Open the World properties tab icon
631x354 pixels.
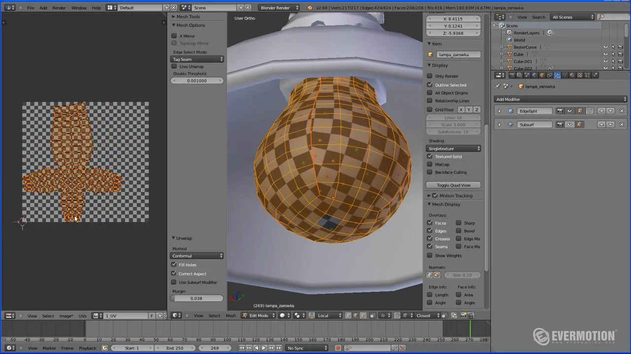pyautogui.click(x=534, y=75)
